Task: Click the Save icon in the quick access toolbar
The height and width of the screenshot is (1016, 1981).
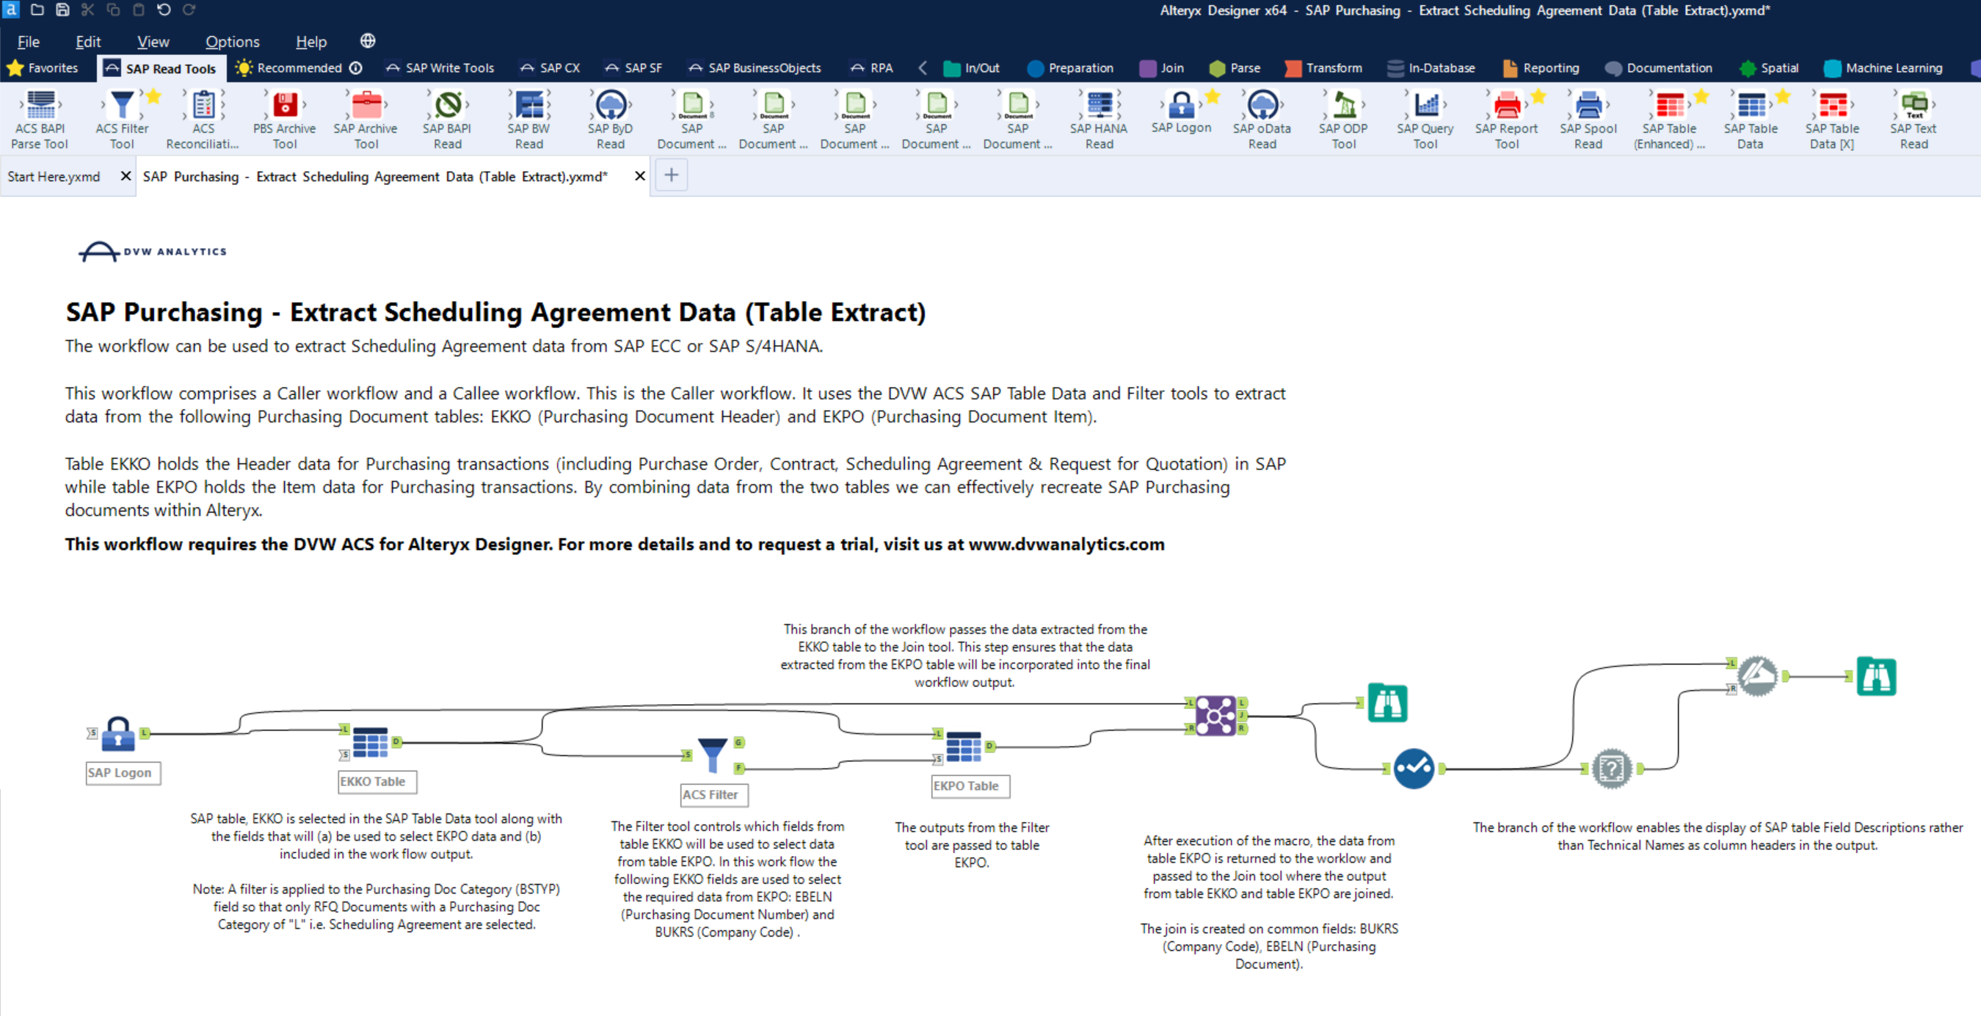Action: [x=61, y=10]
